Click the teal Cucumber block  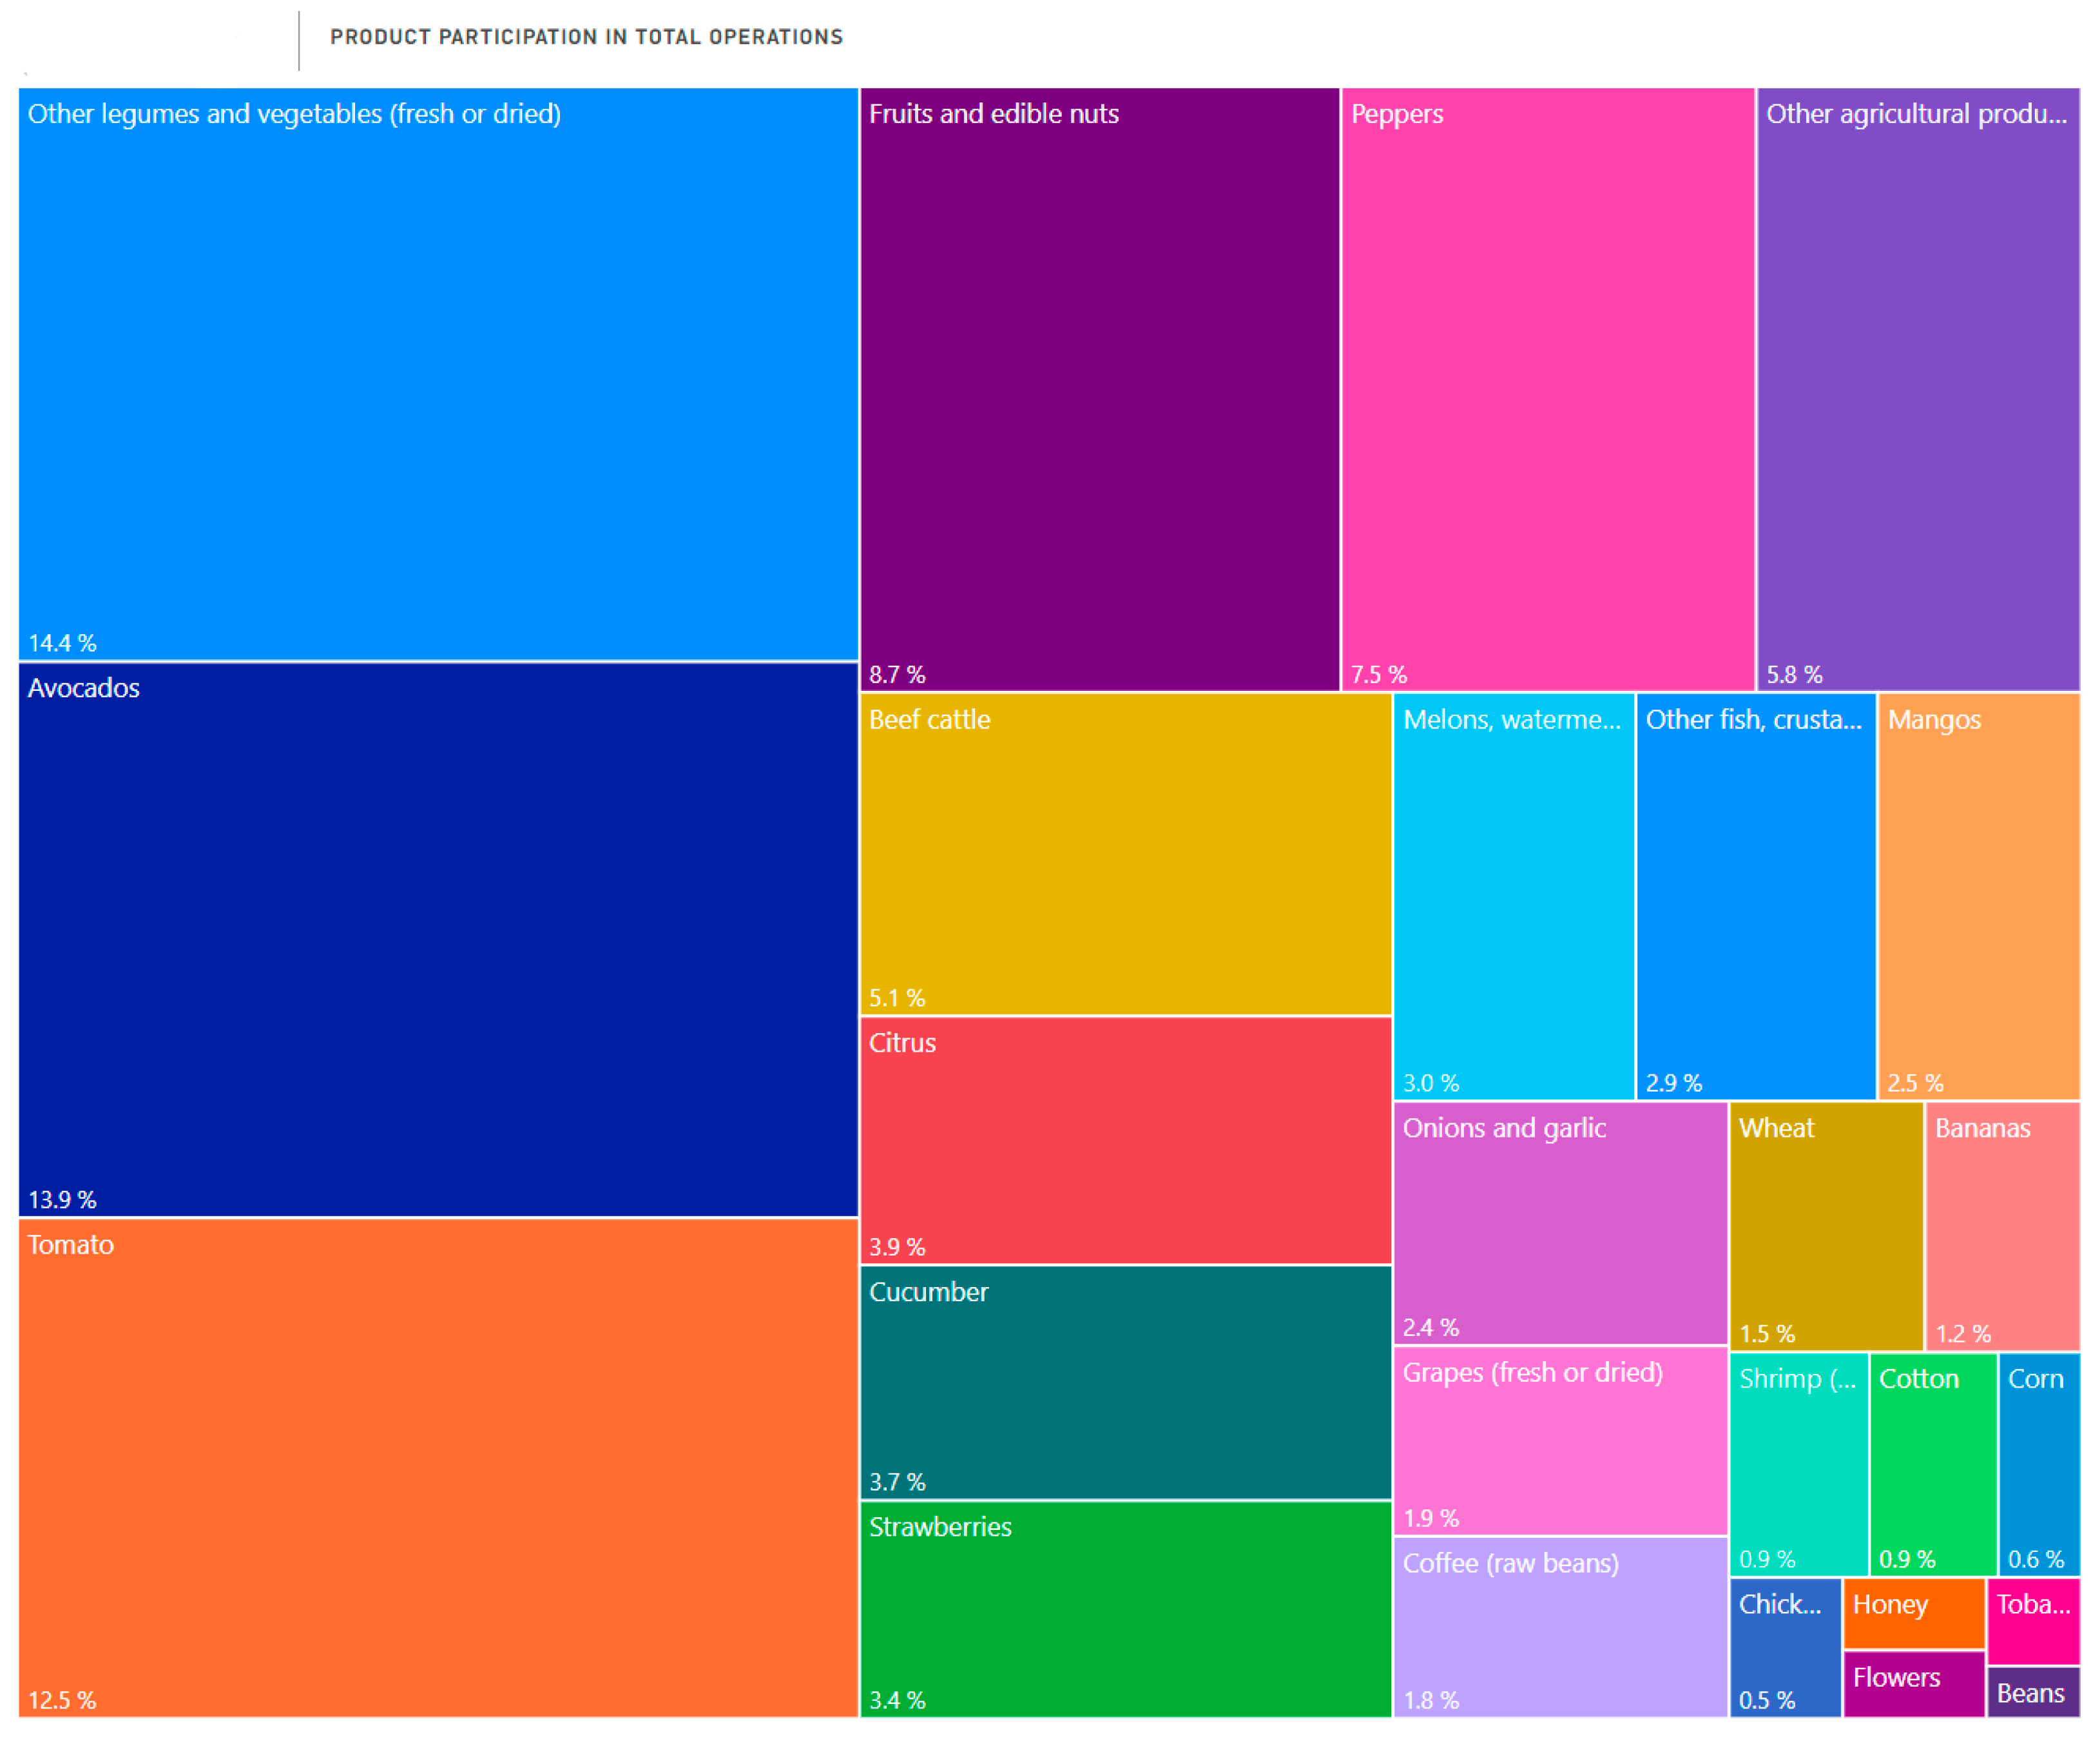[x=1125, y=1383]
